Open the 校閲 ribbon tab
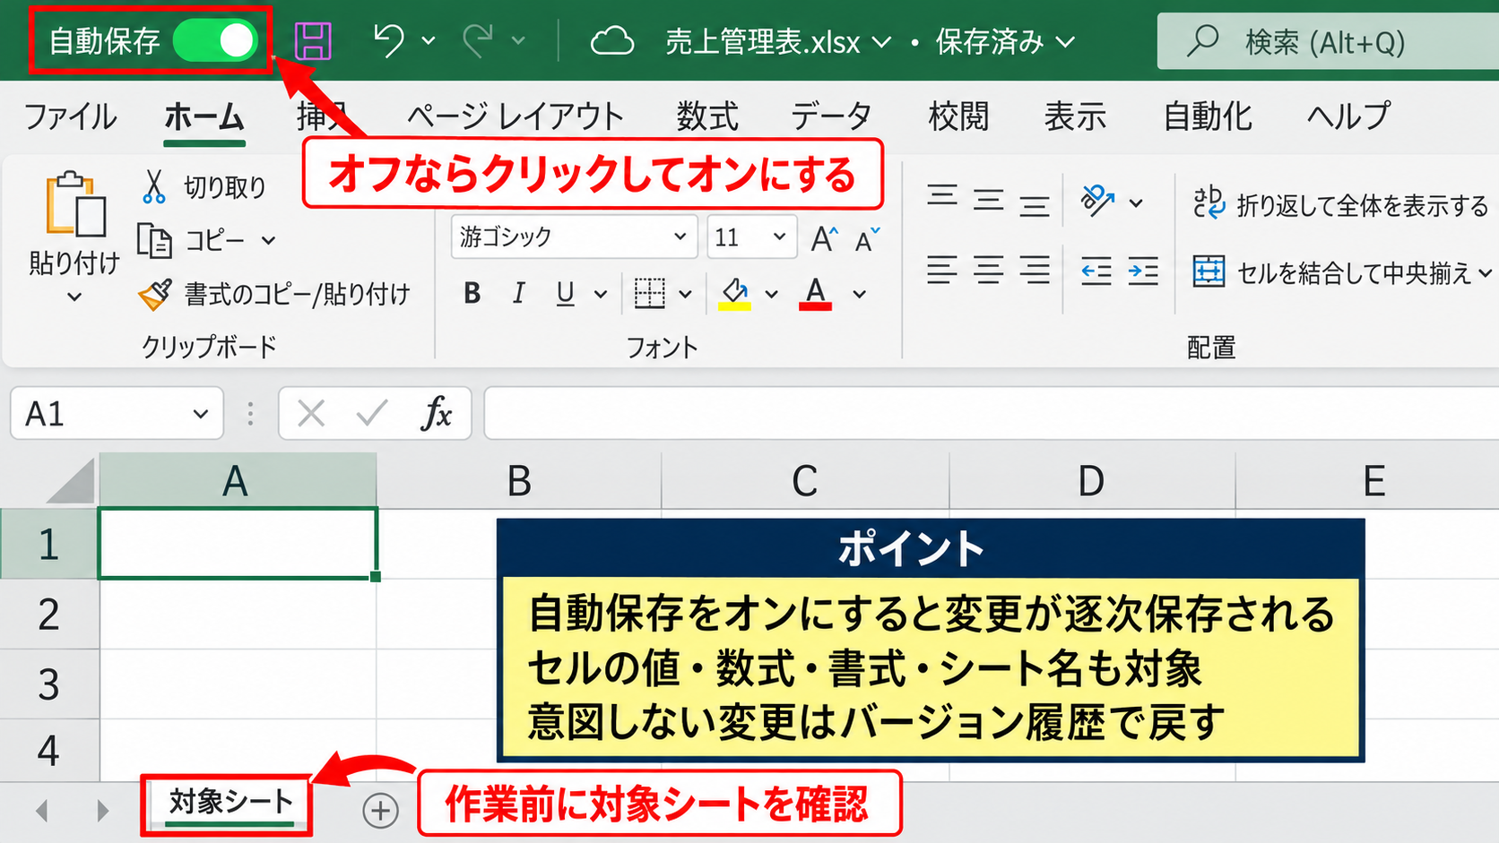 pos(958,116)
